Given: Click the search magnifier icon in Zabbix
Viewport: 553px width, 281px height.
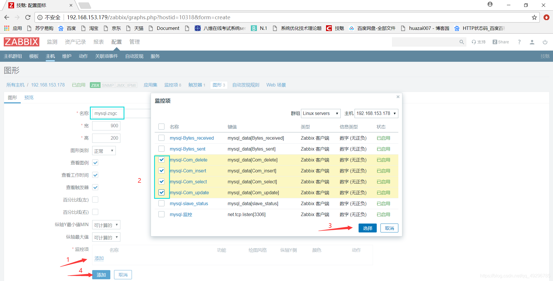Looking at the screenshot, I should click(x=462, y=42).
